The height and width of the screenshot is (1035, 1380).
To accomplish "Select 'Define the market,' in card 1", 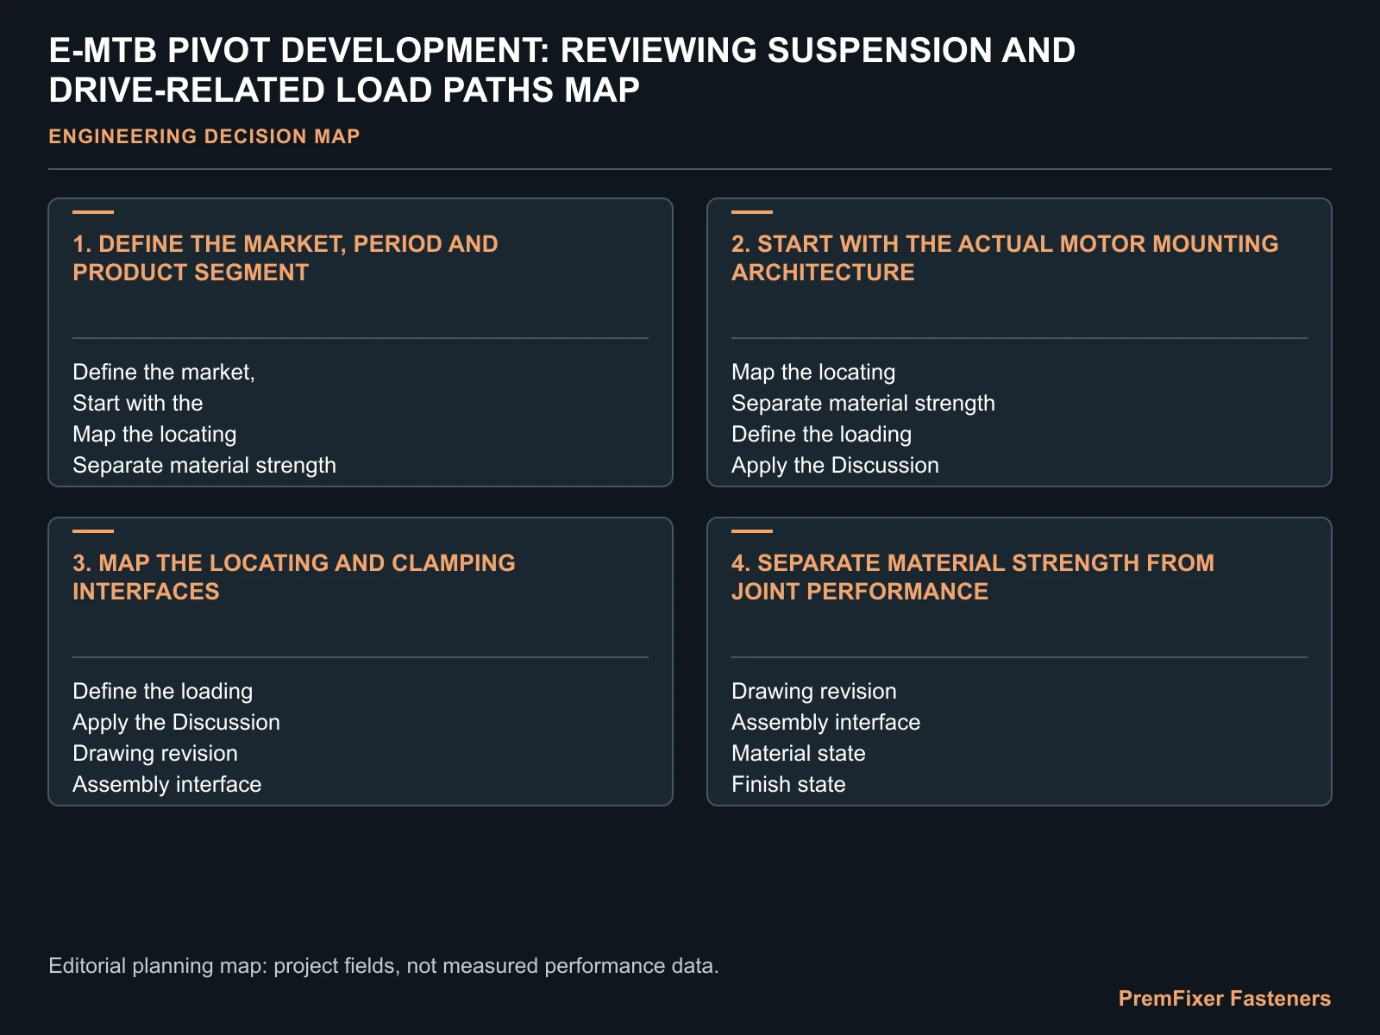I will [164, 372].
